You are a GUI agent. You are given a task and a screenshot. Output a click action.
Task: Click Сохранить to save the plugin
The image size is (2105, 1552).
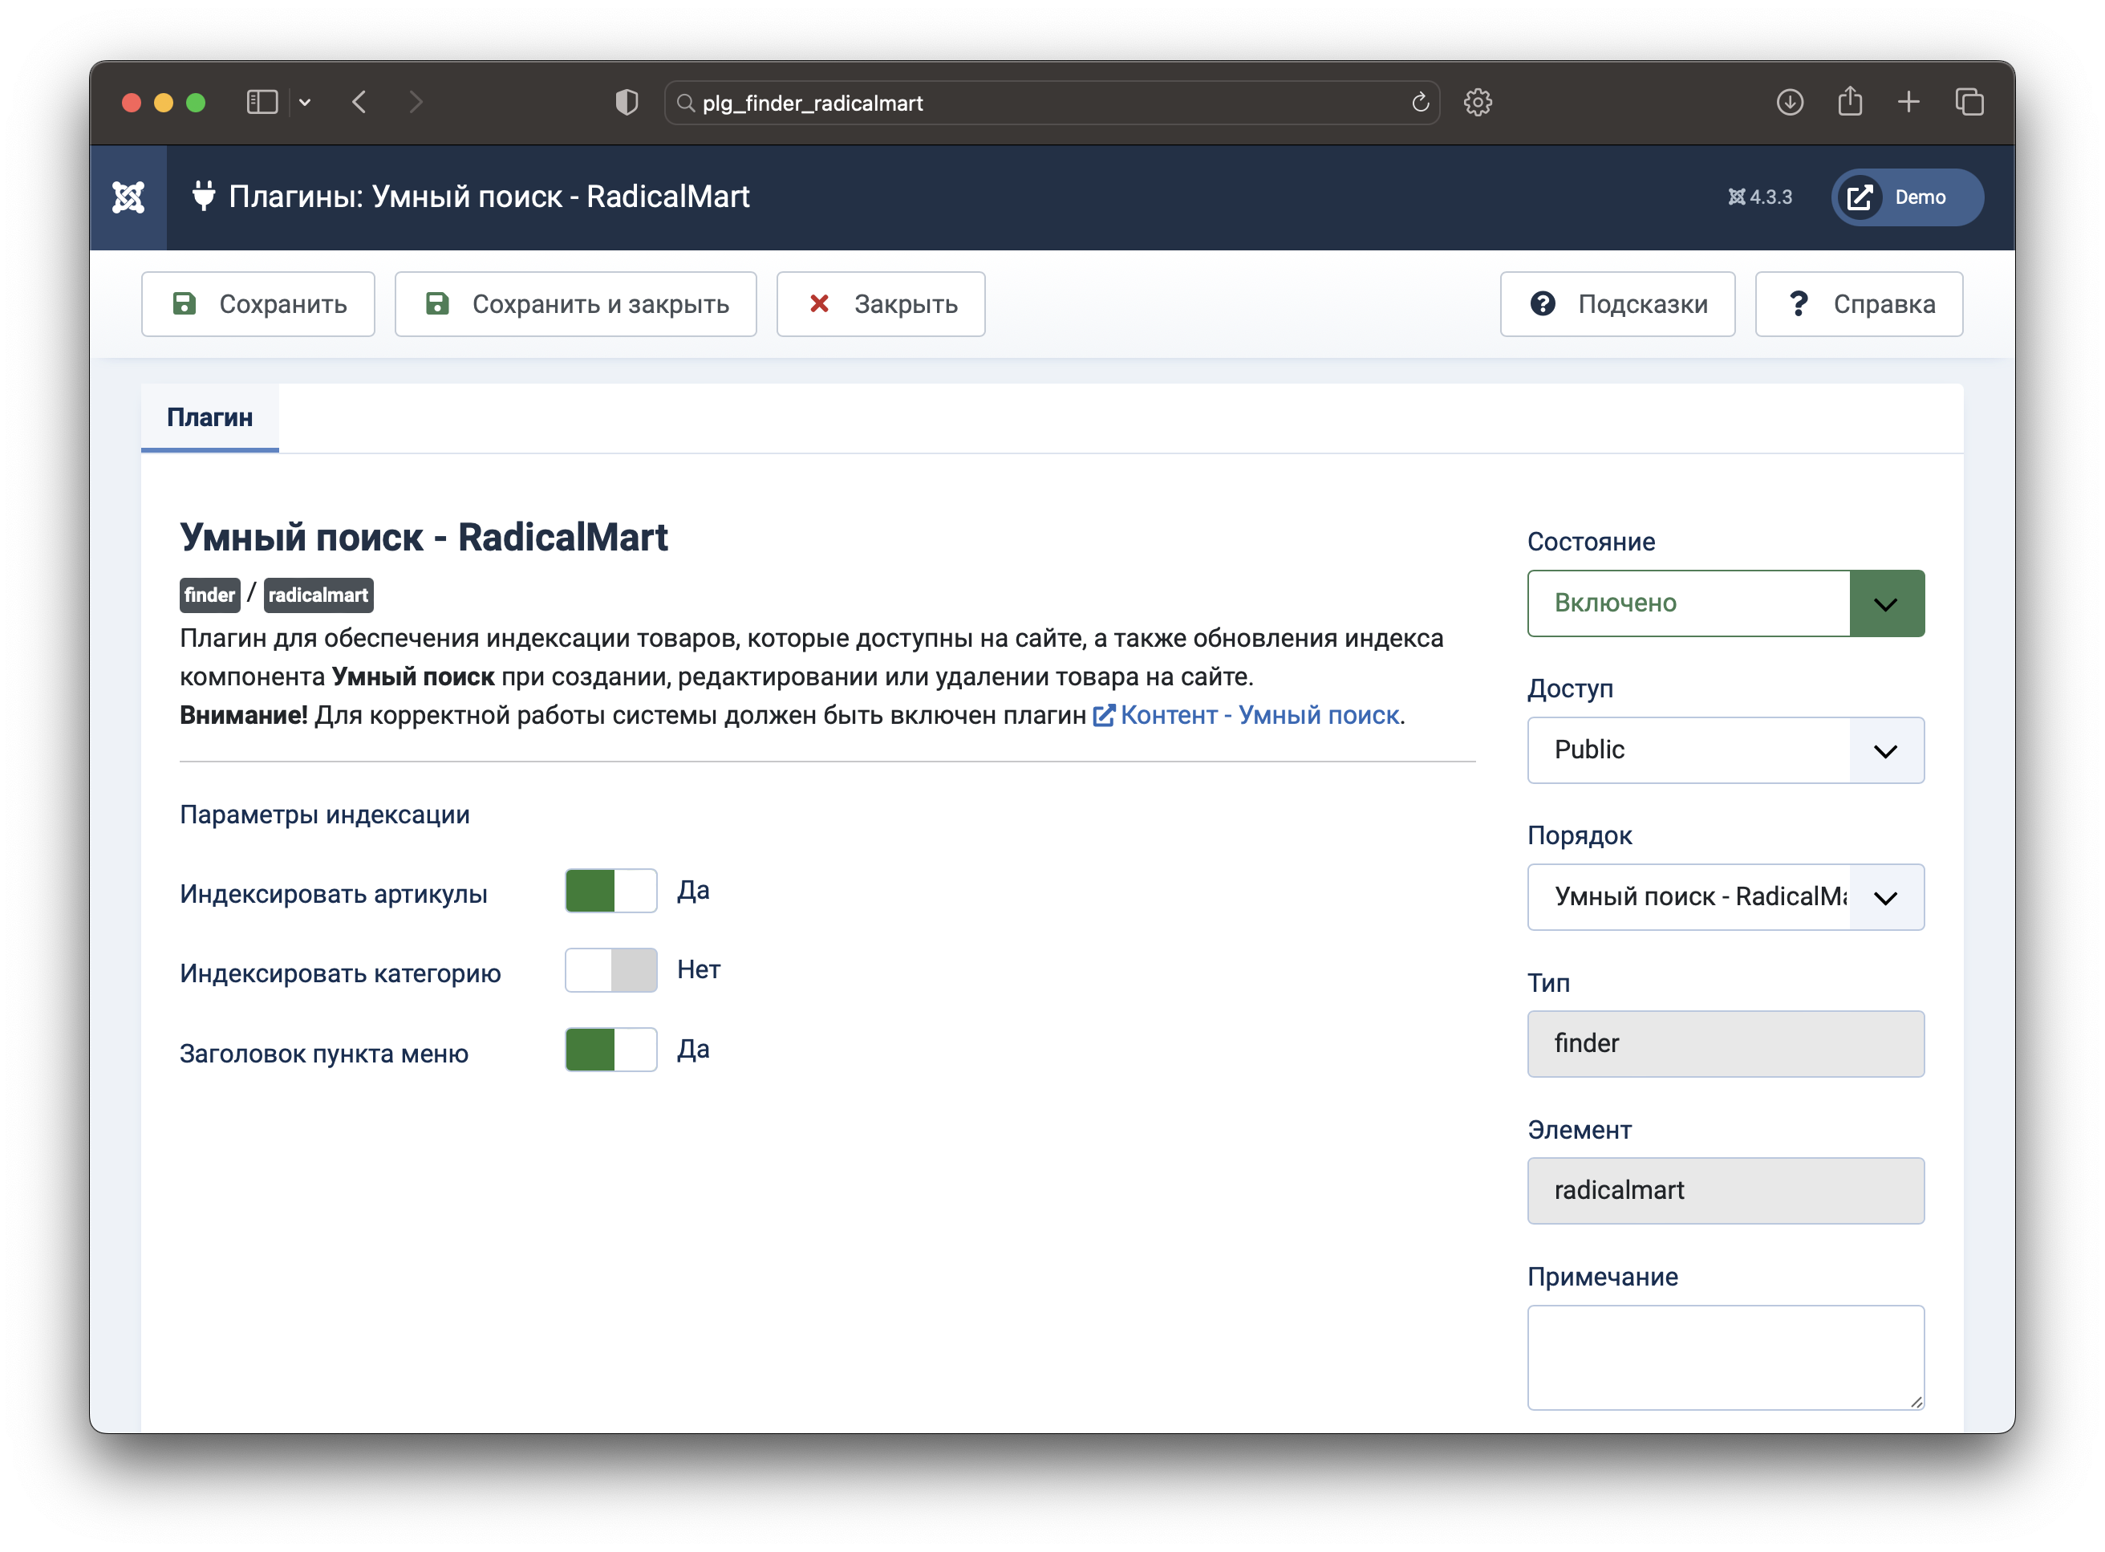[x=258, y=304]
